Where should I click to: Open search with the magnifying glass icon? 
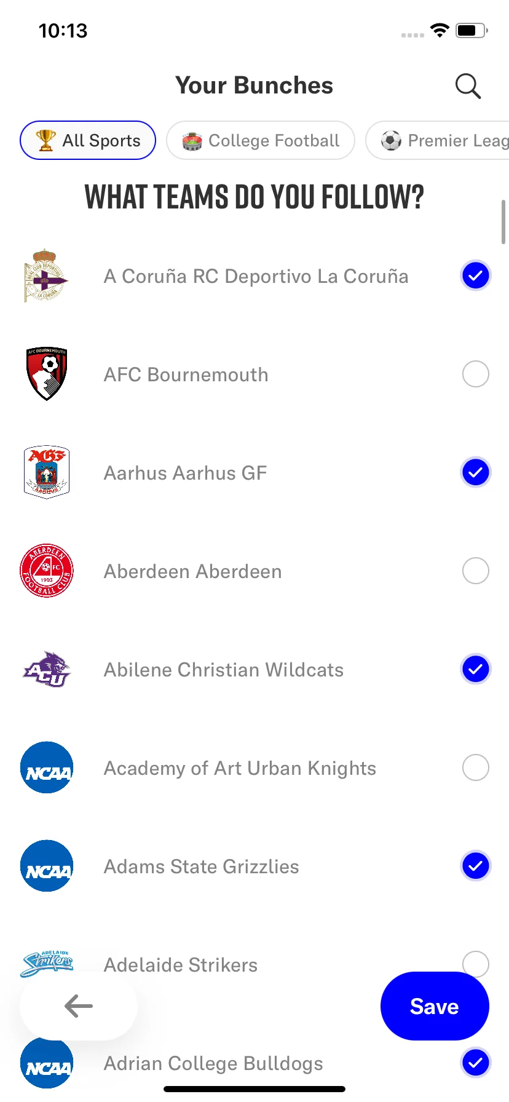point(468,86)
